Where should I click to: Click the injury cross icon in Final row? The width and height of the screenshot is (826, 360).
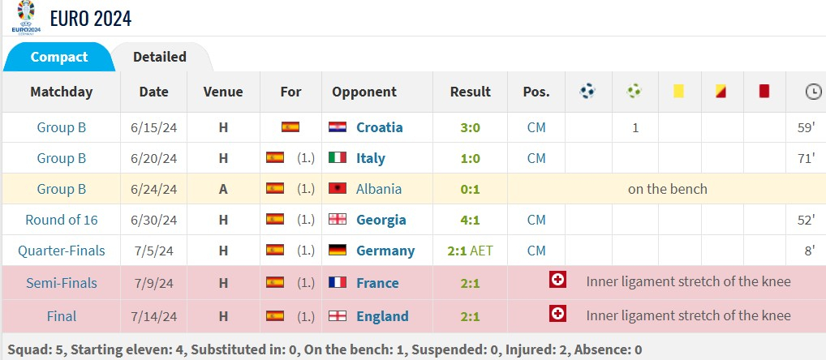tap(557, 314)
